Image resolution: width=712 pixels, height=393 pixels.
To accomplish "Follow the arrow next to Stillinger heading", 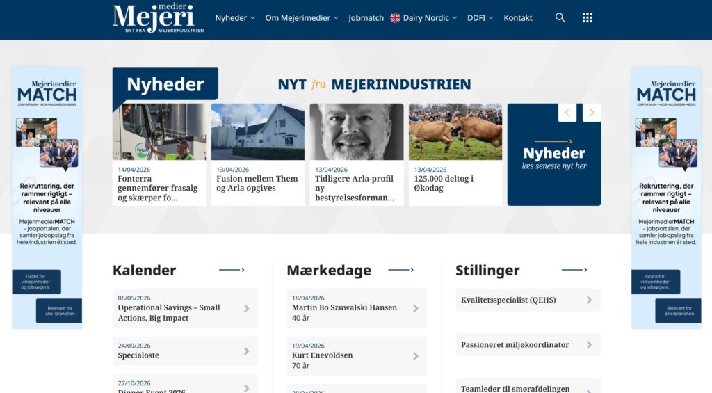I will click(x=574, y=270).
